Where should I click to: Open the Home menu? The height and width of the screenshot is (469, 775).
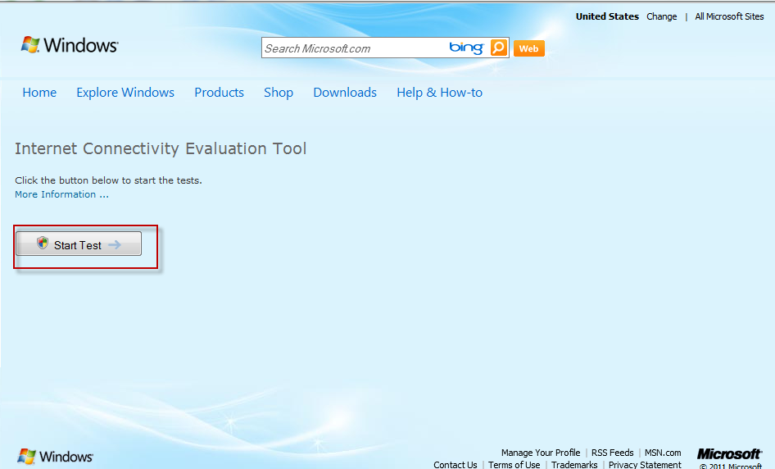(39, 93)
